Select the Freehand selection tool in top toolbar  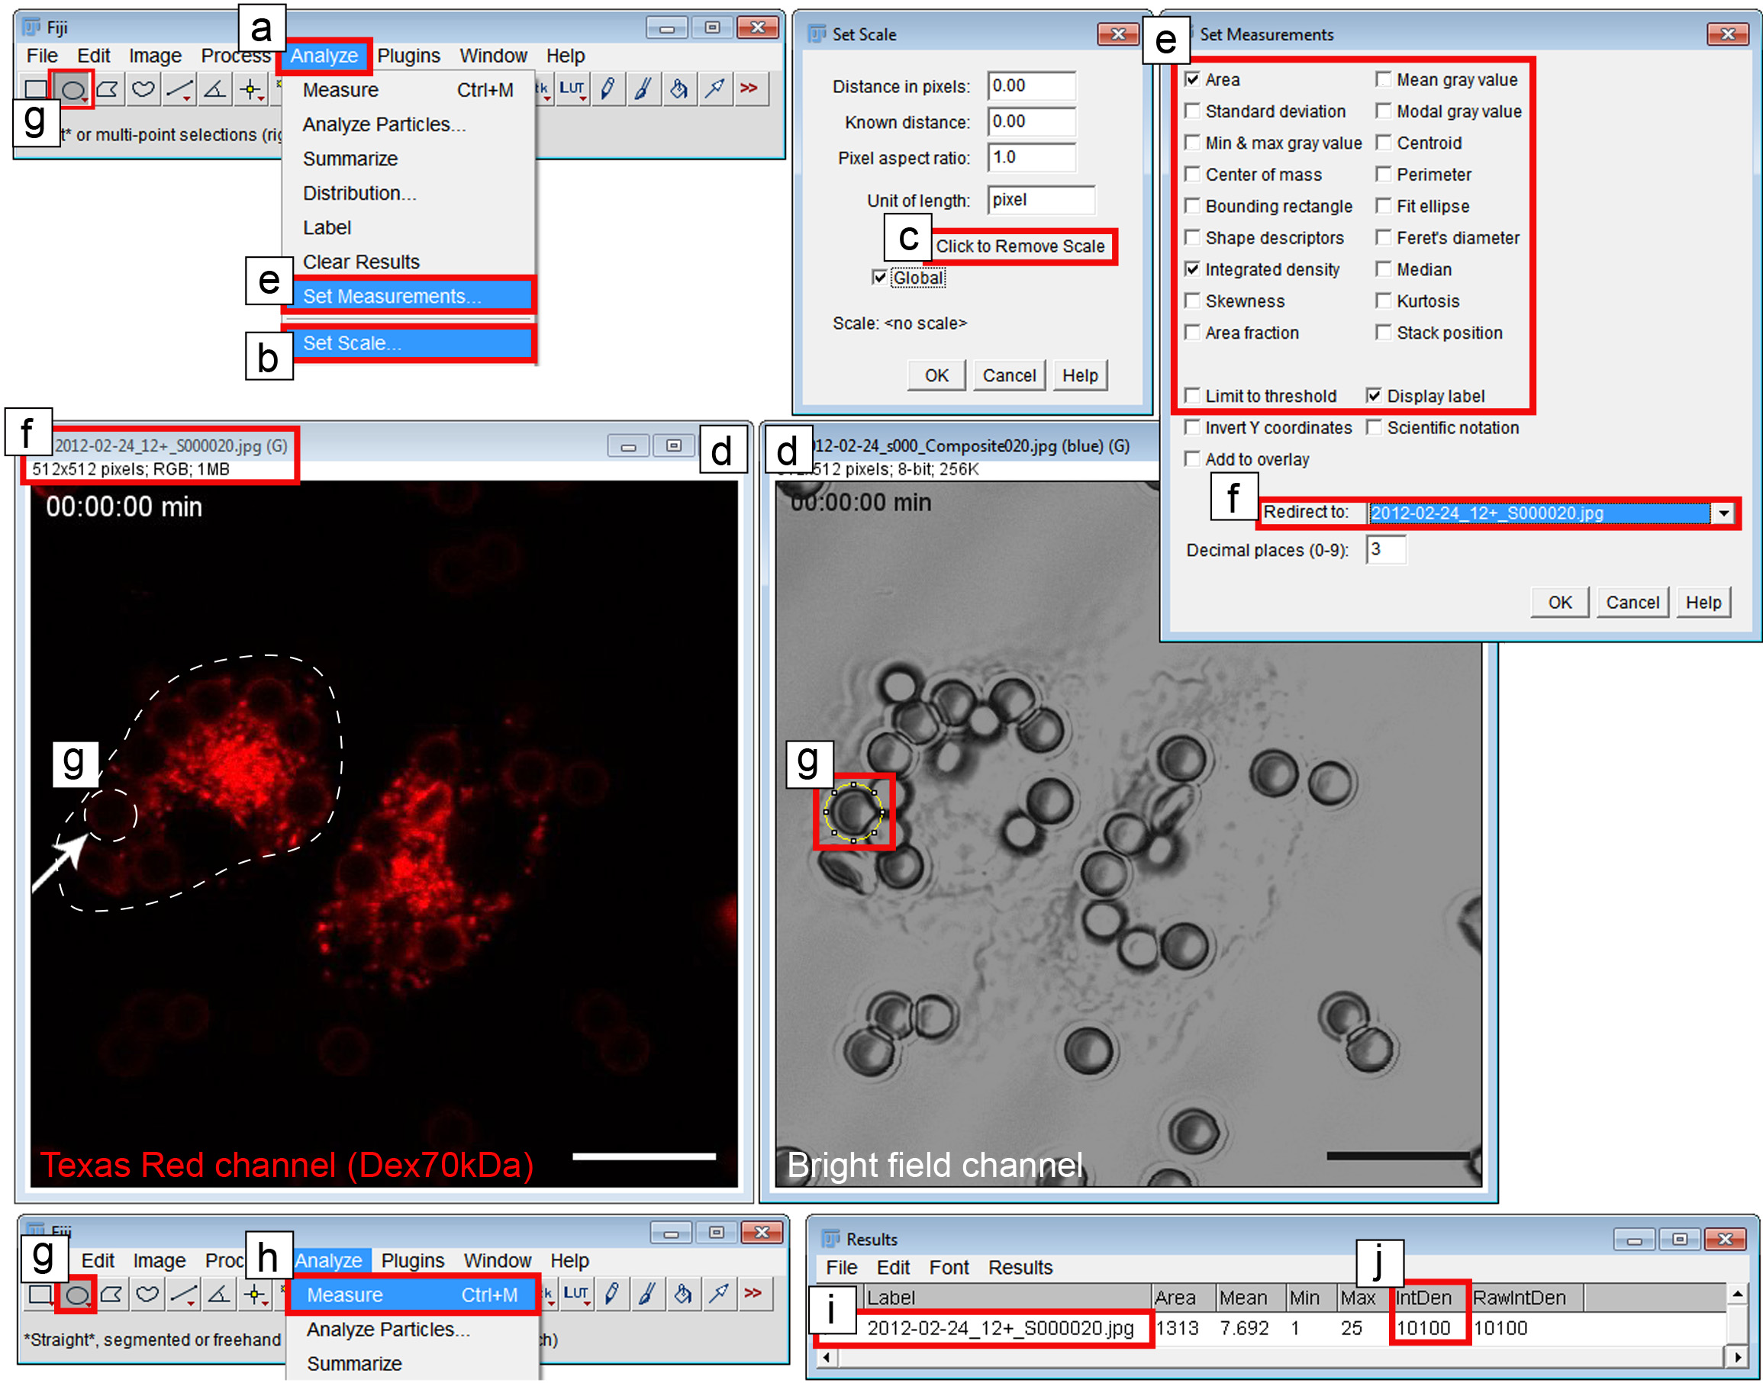point(143,89)
